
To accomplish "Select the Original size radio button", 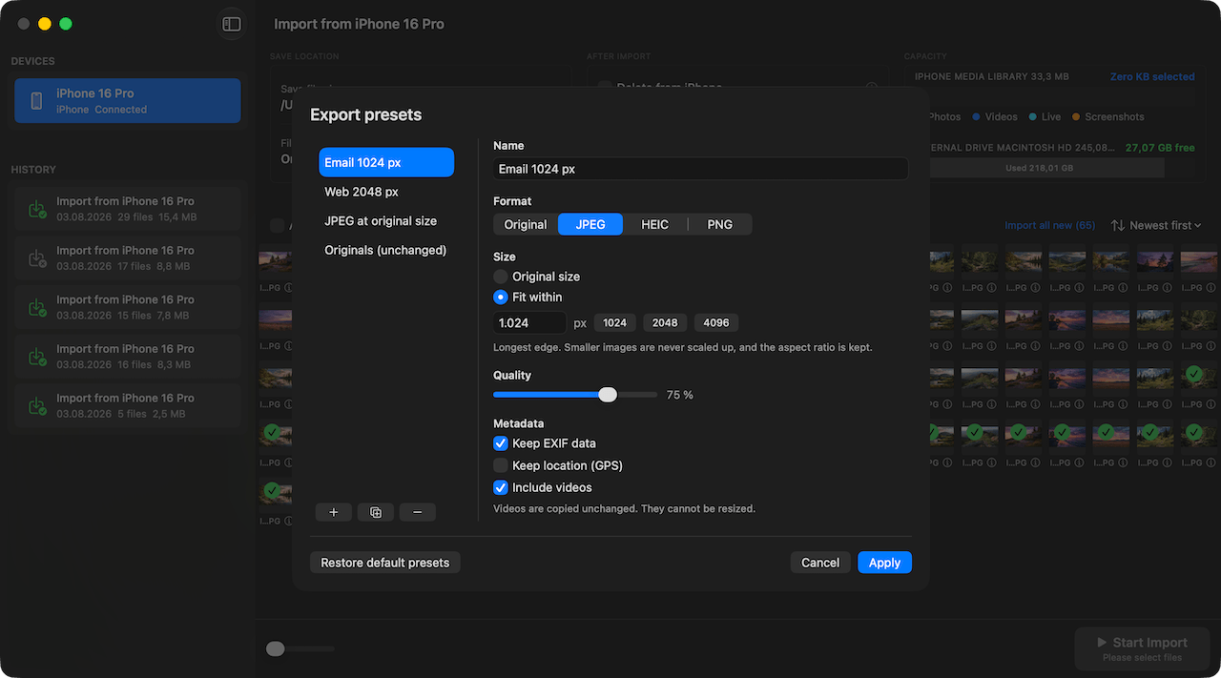I will click(500, 277).
